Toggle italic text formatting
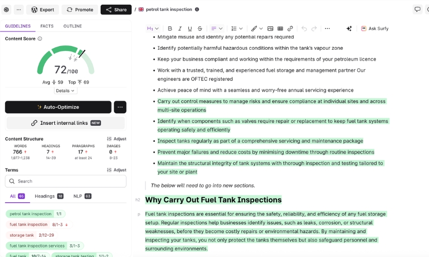Viewport: 429px width, 257px height. pyautogui.click(x=180, y=28)
